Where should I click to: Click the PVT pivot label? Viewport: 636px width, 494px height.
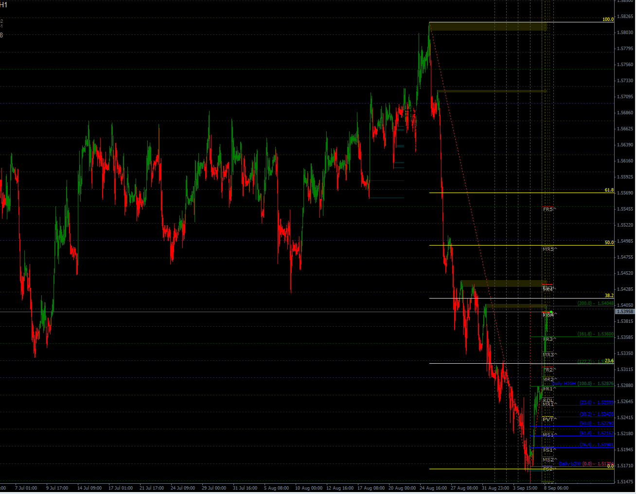(x=549, y=419)
